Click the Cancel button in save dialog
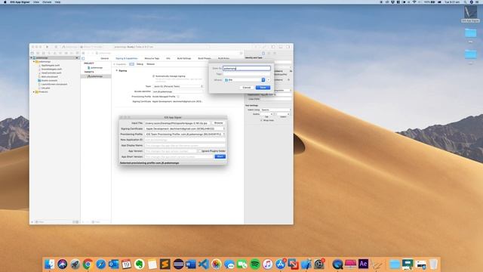The height and width of the screenshot is (272, 483). coord(247,88)
